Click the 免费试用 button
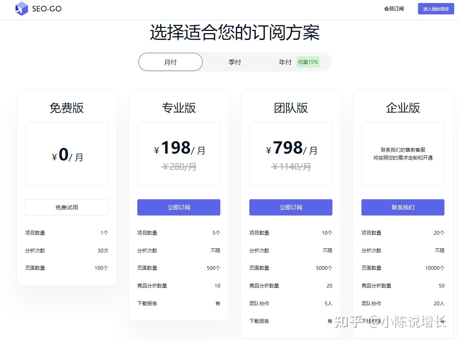The image size is (458, 340). (67, 207)
